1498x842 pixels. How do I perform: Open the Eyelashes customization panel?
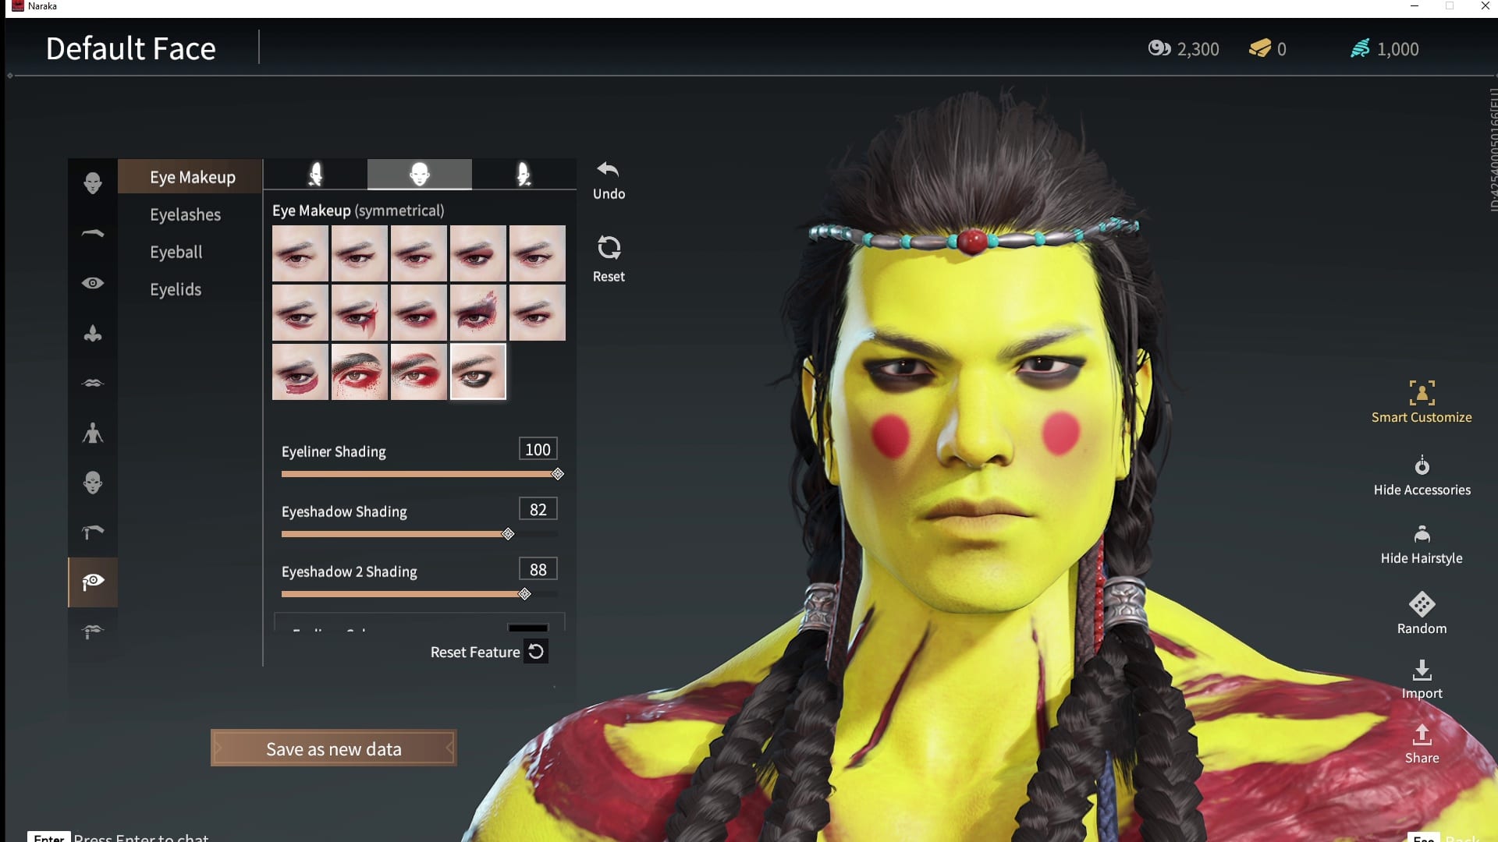pyautogui.click(x=185, y=214)
